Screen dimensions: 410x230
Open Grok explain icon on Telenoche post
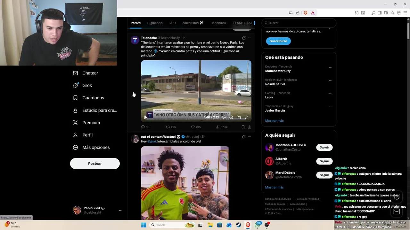point(244,38)
